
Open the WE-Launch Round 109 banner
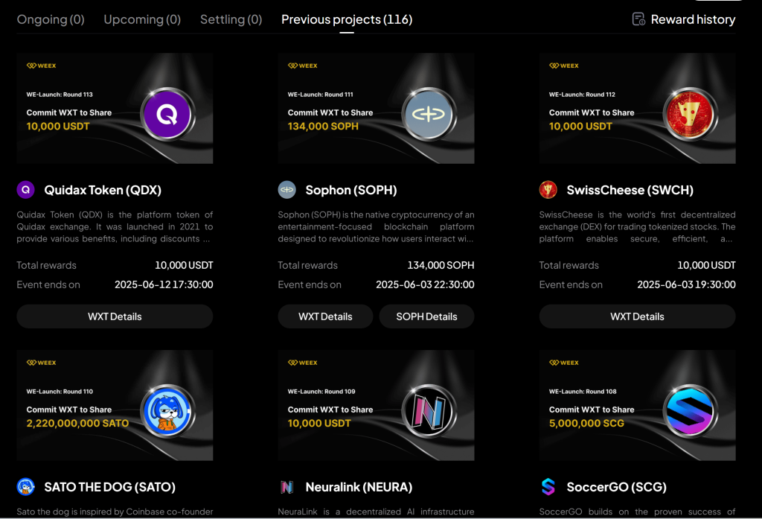coord(376,405)
